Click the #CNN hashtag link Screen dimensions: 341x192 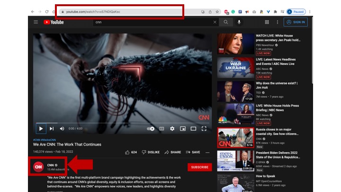tap(37, 140)
